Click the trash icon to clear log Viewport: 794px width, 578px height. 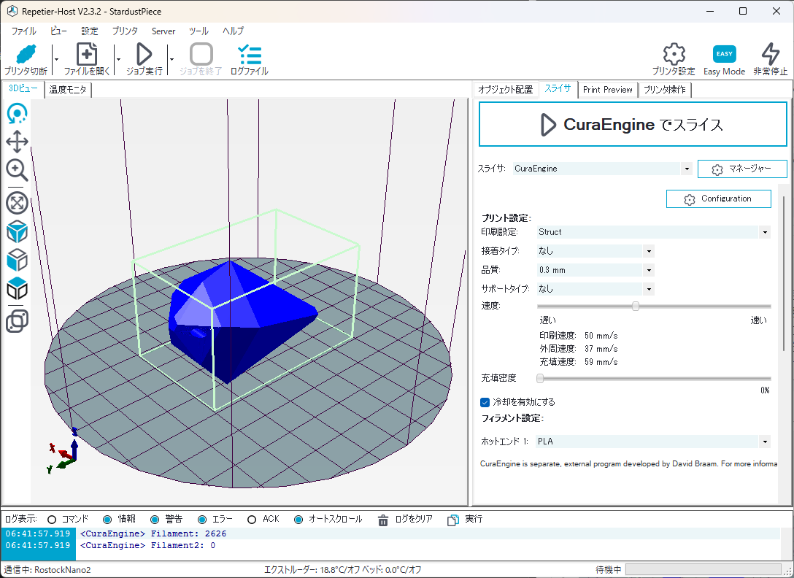[x=383, y=520]
